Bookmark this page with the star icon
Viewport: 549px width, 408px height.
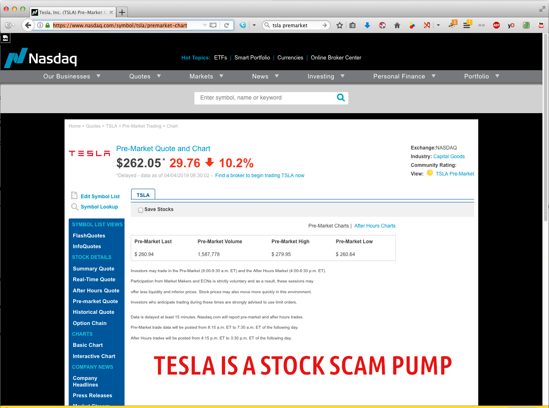coord(340,25)
